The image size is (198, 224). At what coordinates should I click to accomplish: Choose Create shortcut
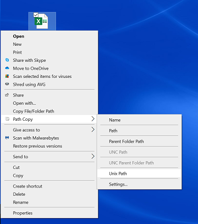point(49,186)
